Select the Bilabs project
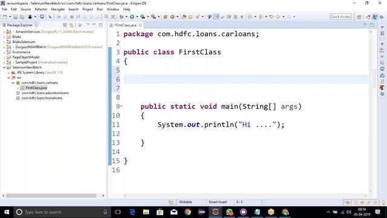 click(x=17, y=37)
